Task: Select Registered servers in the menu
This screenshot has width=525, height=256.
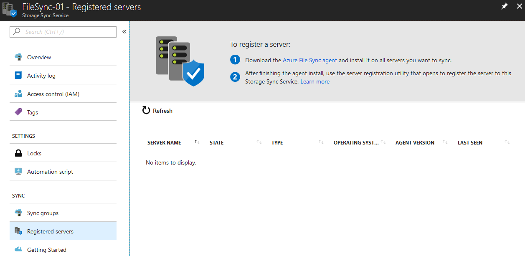Action: pos(63,231)
